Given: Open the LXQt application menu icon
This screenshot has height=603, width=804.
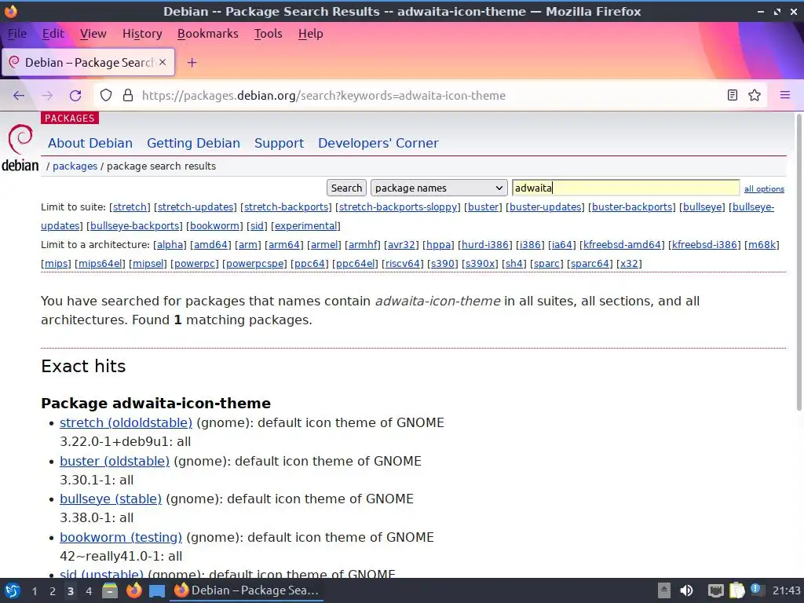Looking at the screenshot, I should click(x=13, y=590).
